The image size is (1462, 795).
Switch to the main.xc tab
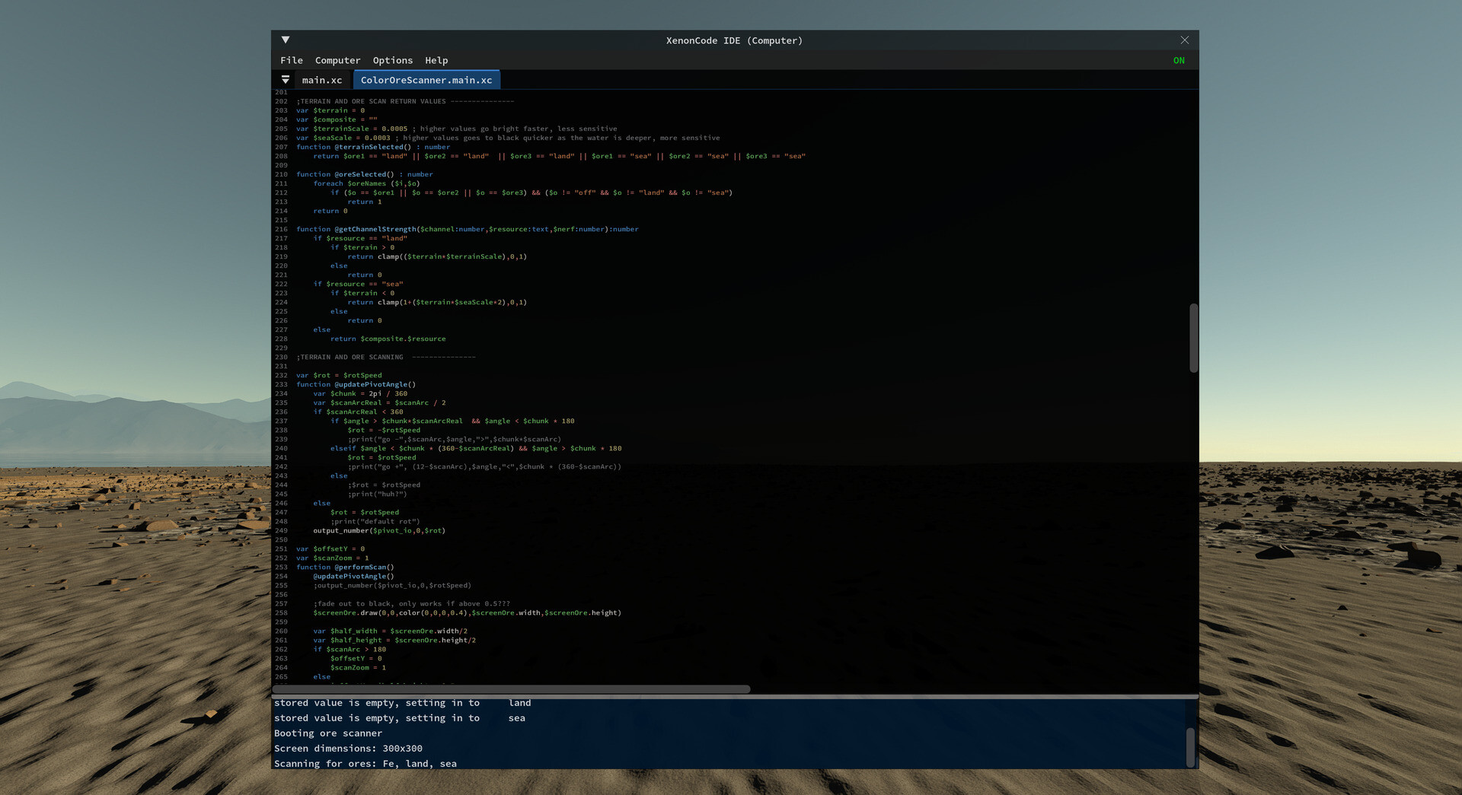click(322, 79)
